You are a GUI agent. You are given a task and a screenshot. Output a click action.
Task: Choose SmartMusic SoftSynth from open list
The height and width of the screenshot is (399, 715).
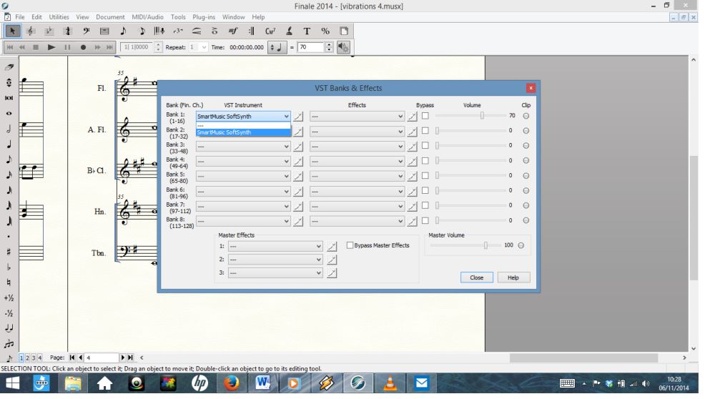(x=243, y=132)
